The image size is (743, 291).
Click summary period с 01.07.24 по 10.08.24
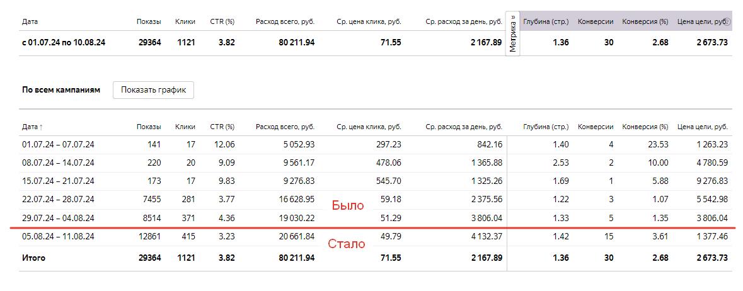[64, 43]
